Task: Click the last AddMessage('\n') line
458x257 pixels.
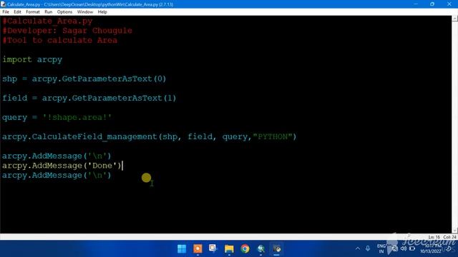Action: pos(57,175)
